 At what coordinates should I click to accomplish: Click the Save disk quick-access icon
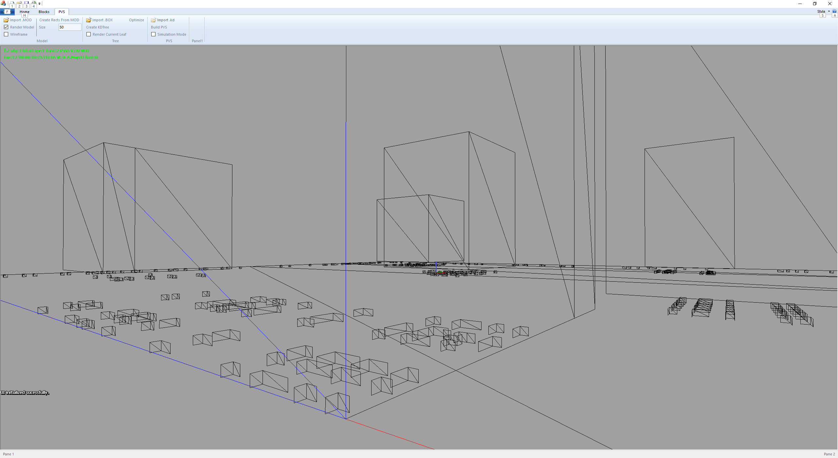(x=27, y=4)
